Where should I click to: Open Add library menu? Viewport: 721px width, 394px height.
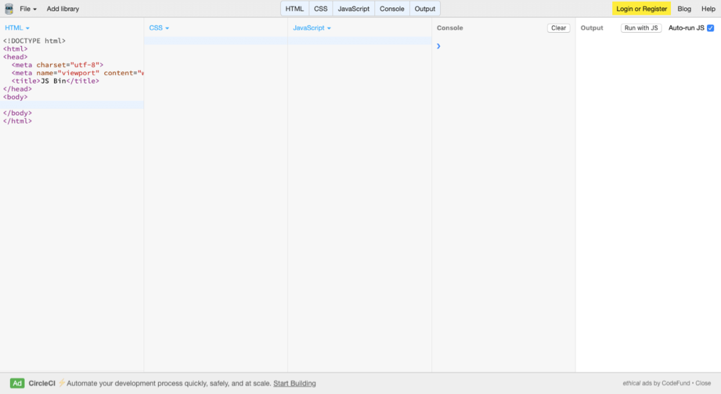63,9
